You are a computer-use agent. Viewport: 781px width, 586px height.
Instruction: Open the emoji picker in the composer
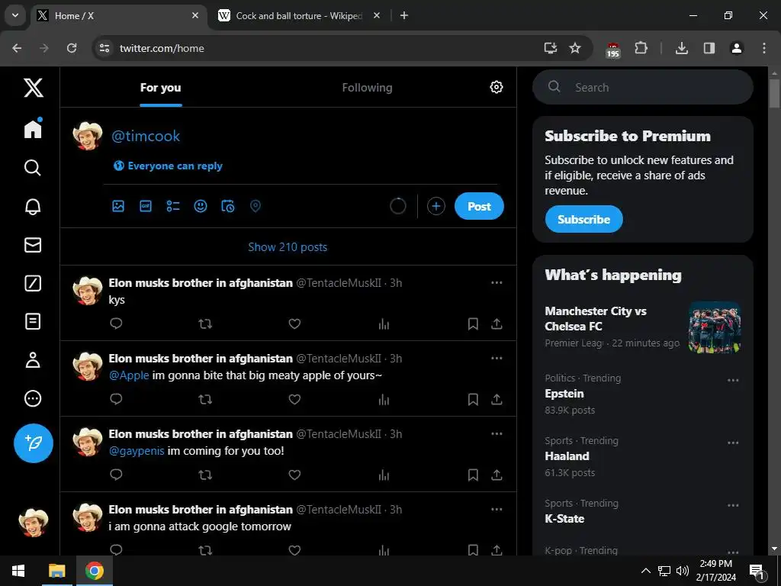click(x=201, y=206)
